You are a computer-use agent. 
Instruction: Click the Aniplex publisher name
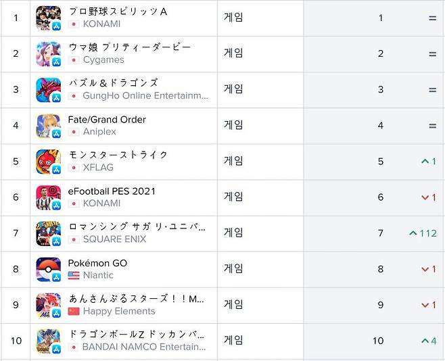coord(99,132)
